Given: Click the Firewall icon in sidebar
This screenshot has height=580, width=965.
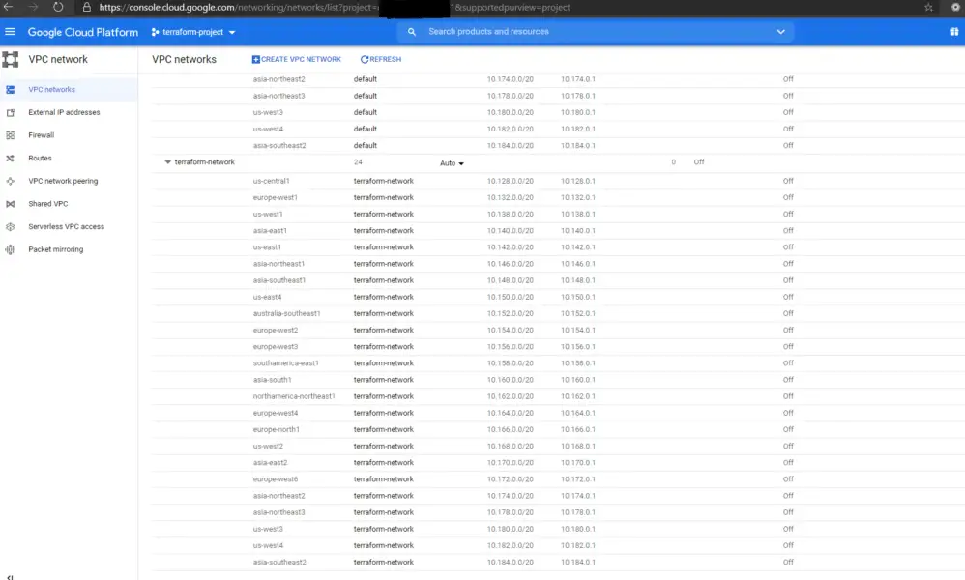Looking at the screenshot, I should click(x=10, y=135).
